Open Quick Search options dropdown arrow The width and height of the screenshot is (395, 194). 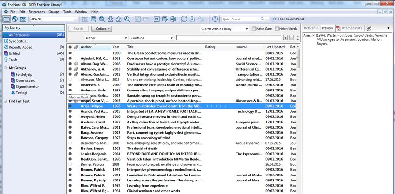pos(267,19)
